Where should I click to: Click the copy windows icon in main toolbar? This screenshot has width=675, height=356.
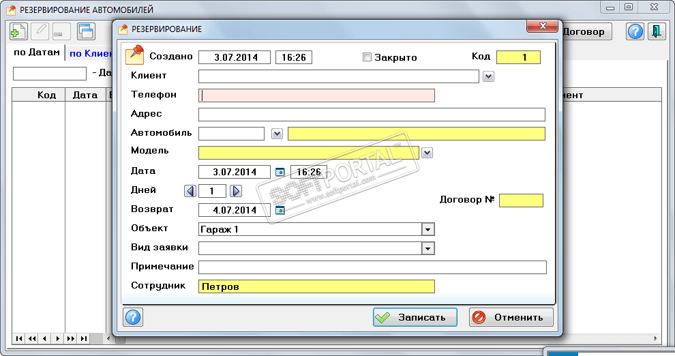point(86,31)
